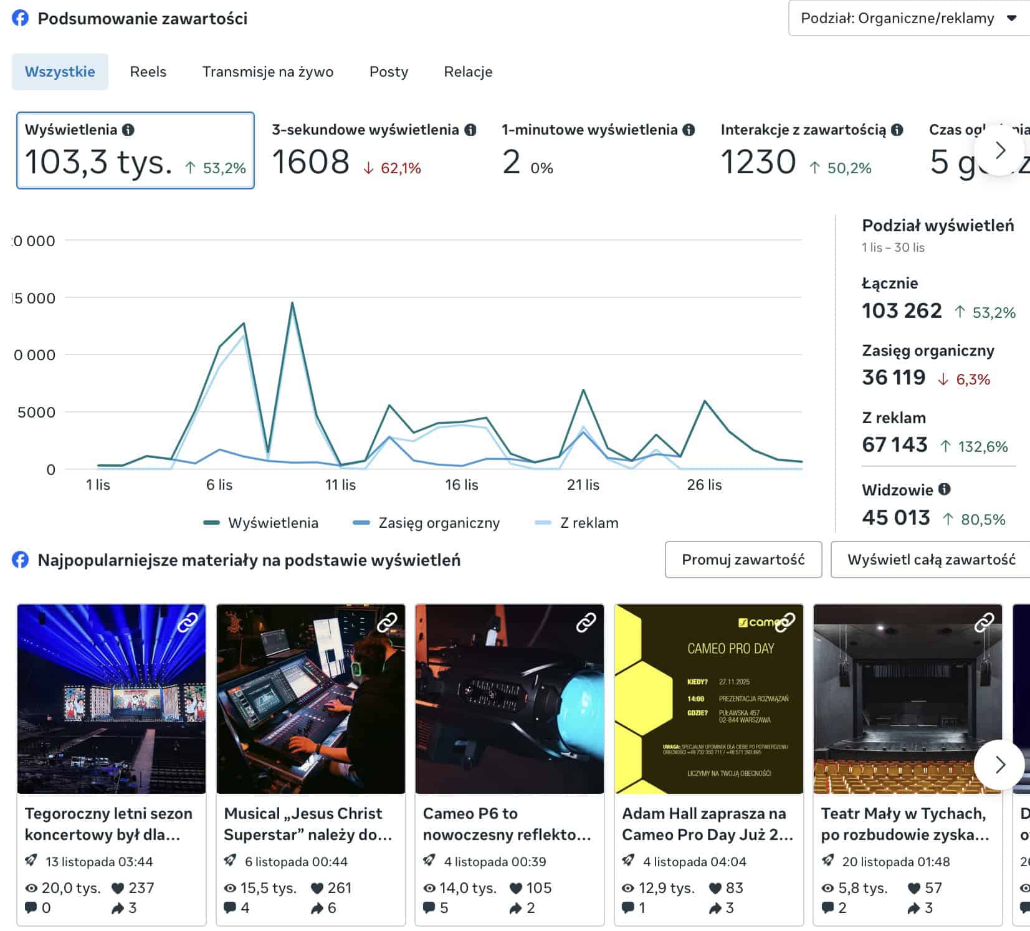Screen dimensions: 1030x931
Task: Toggle Z reklam series in chart legend
Action: point(577,523)
